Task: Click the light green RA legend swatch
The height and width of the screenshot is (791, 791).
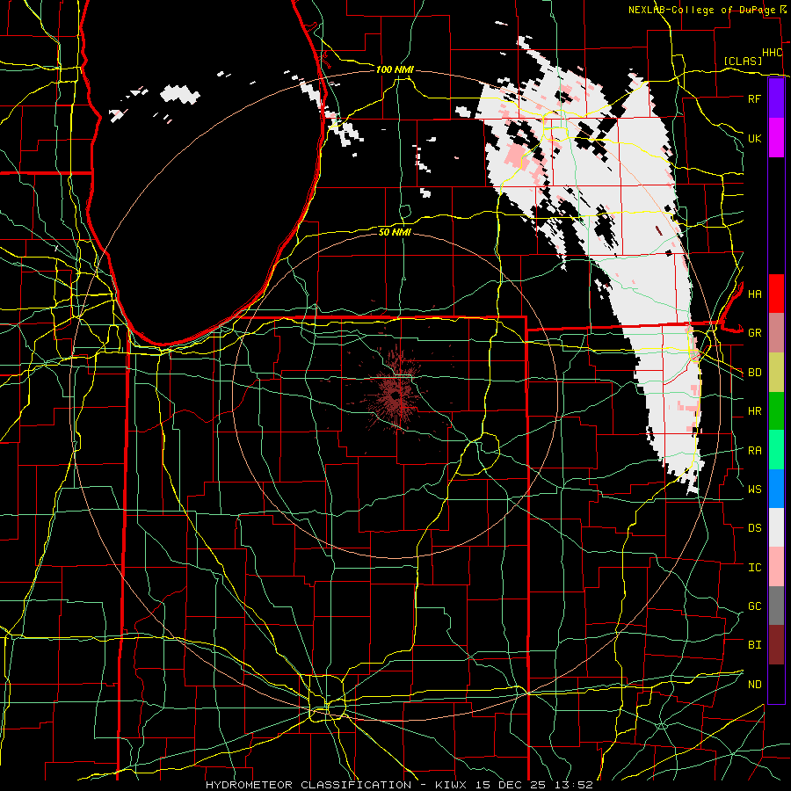Action: click(776, 450)
